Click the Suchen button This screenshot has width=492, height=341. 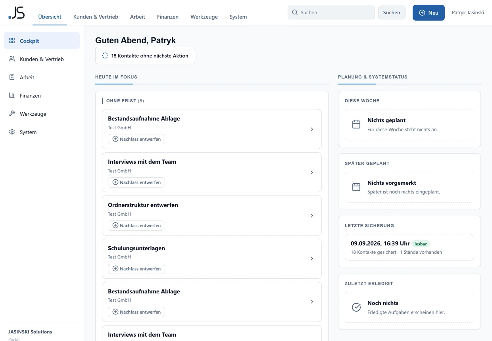tap(392, 12)
